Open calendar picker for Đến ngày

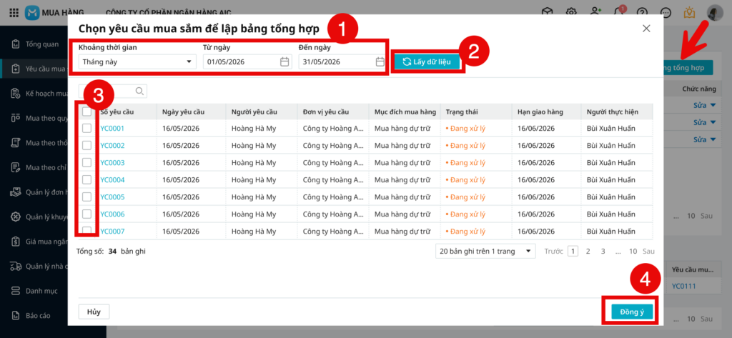[x=380, y=61]
